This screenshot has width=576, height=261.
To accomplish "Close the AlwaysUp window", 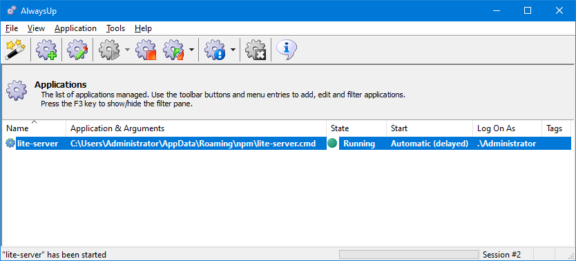I will pyautogui.click(x=559, y=10).
